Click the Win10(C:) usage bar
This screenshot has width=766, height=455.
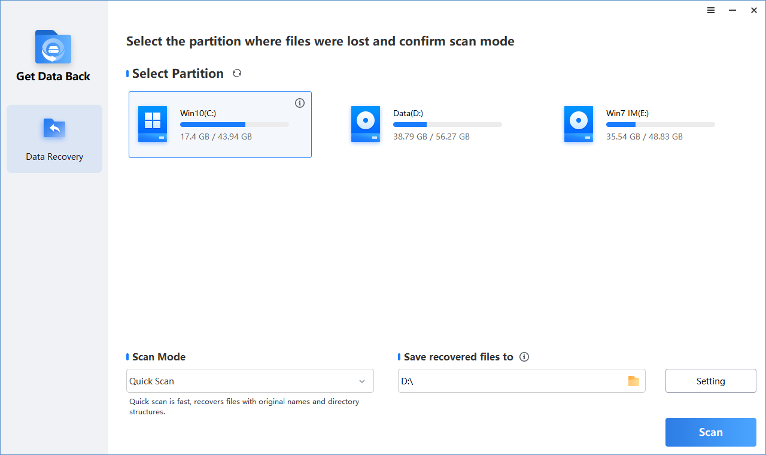click(234, 125)
